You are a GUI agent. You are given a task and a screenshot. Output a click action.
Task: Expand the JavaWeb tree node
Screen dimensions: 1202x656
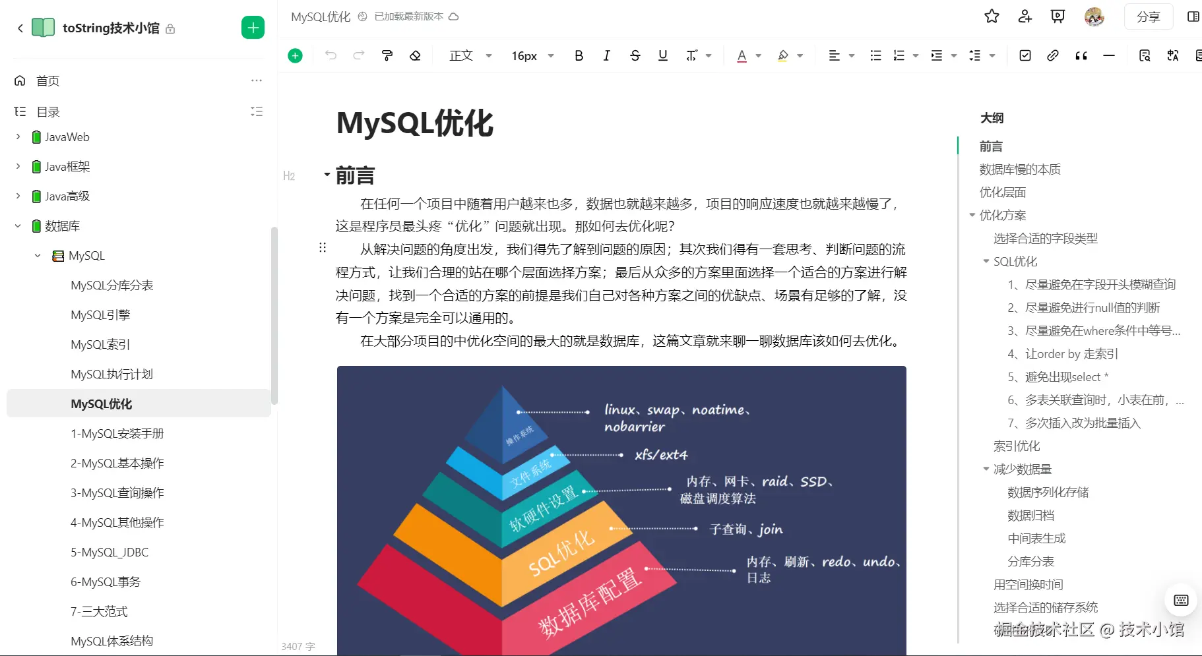[x=18, y=136]
